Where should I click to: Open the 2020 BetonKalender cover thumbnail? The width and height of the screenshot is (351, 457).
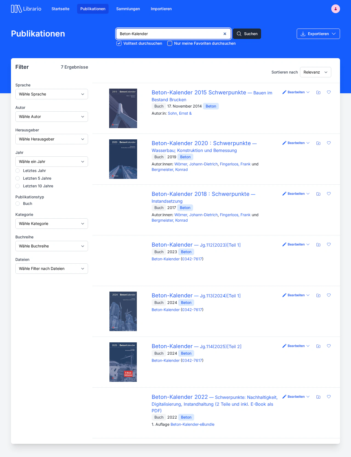tap(123, 159)
